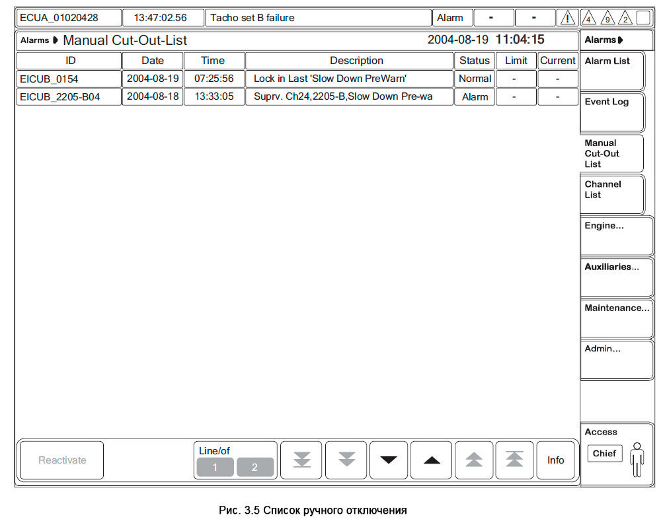Click the empty square box in top-right corner
This screenshot has height=523, width=665.
pos(643,18)
